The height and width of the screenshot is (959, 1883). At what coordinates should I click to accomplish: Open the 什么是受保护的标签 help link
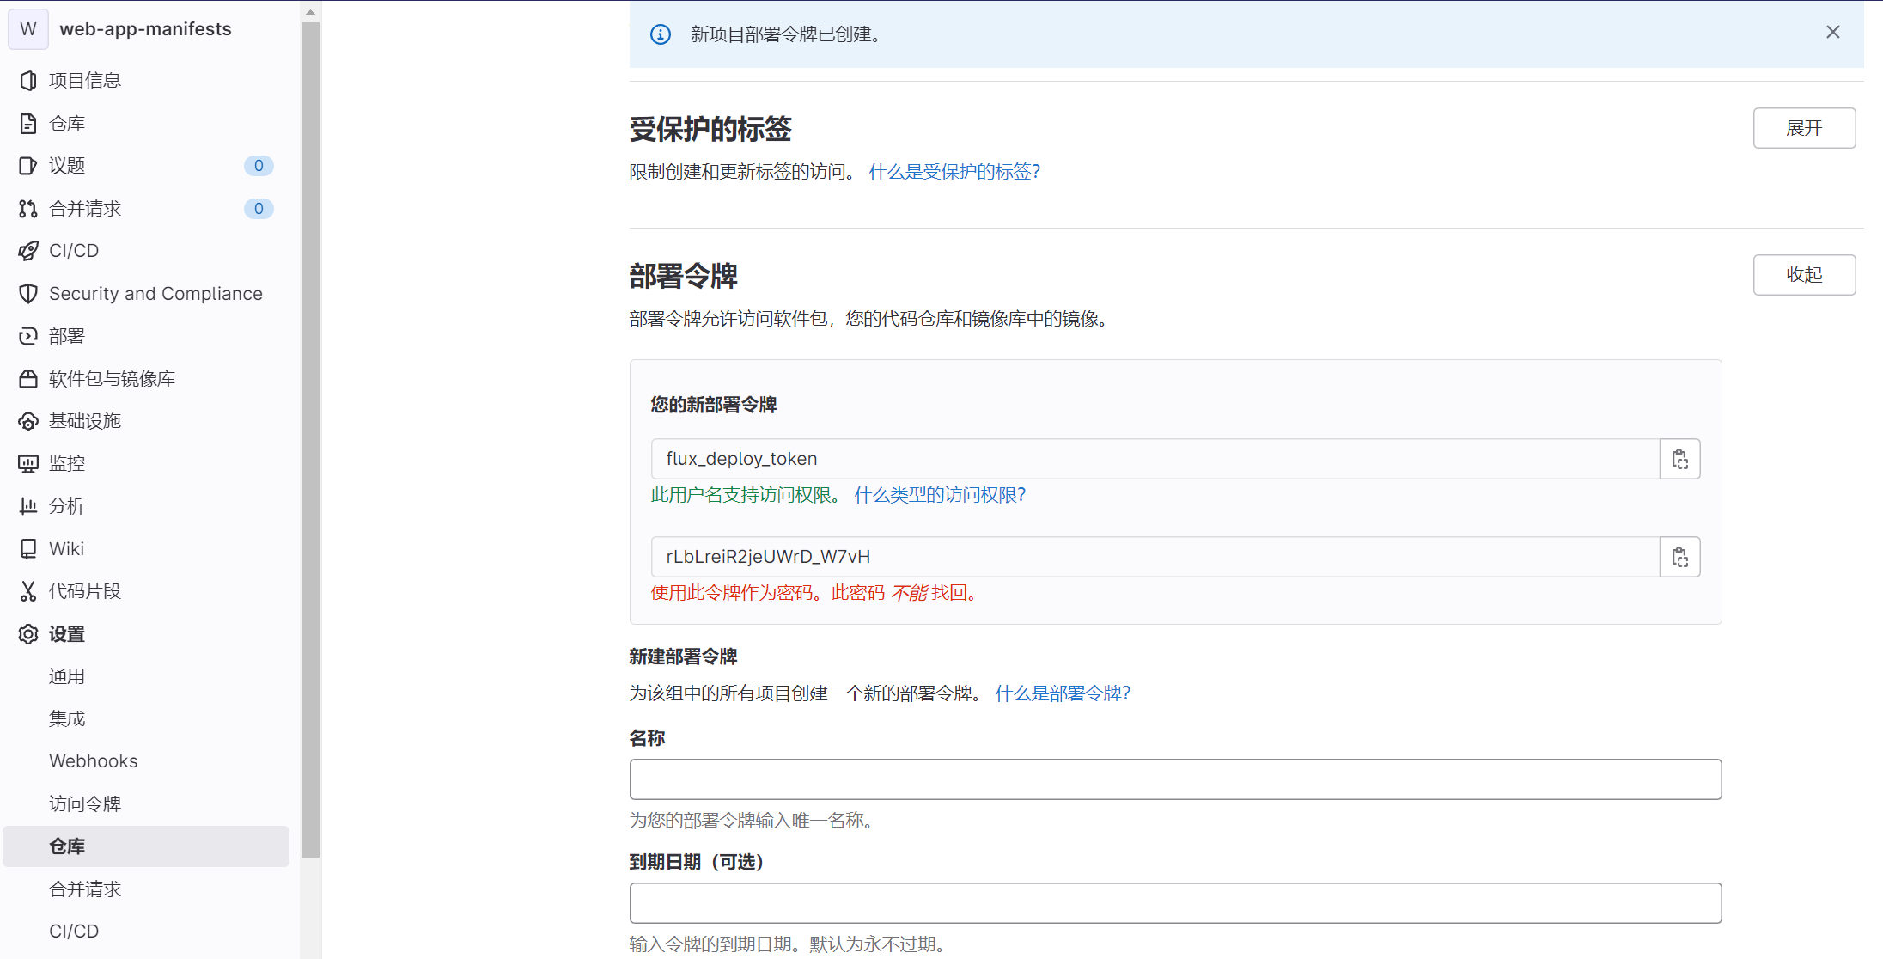(954, 172)
